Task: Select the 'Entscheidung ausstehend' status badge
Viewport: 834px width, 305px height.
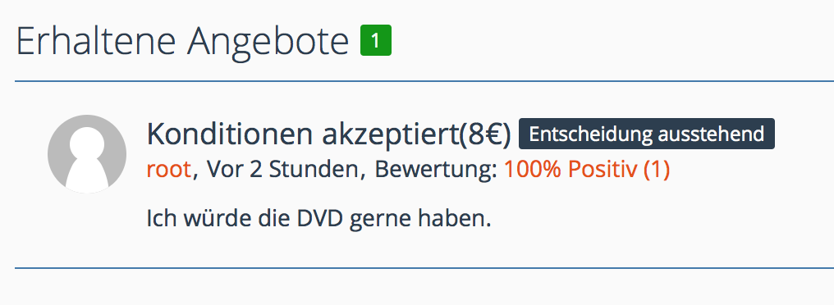Action: click(646, 134)
